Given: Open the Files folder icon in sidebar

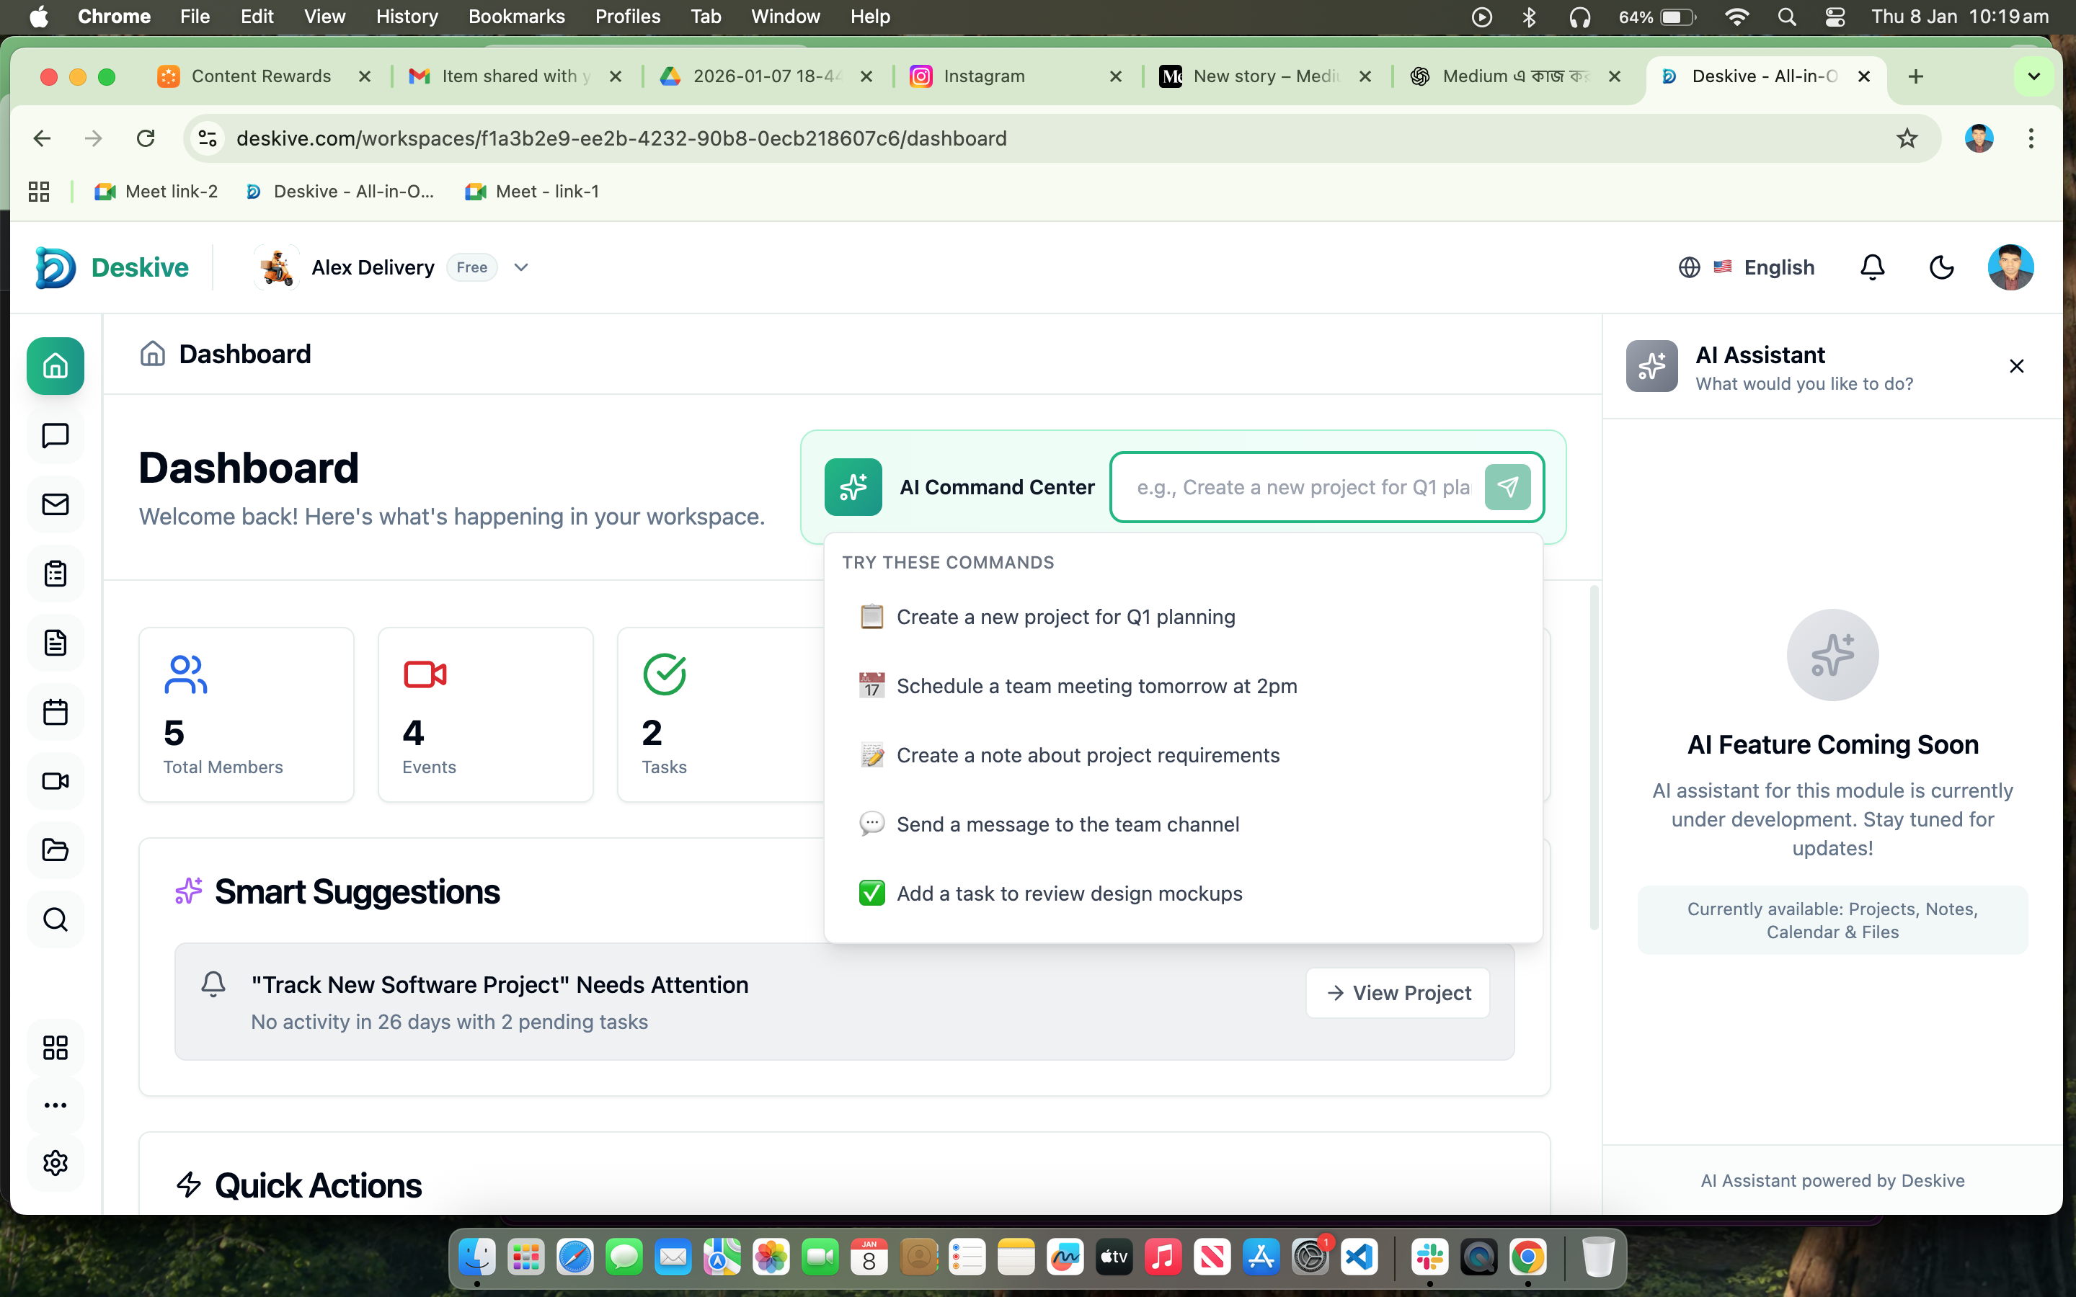Looking at the screenshot, I should [x=55, y=850].
